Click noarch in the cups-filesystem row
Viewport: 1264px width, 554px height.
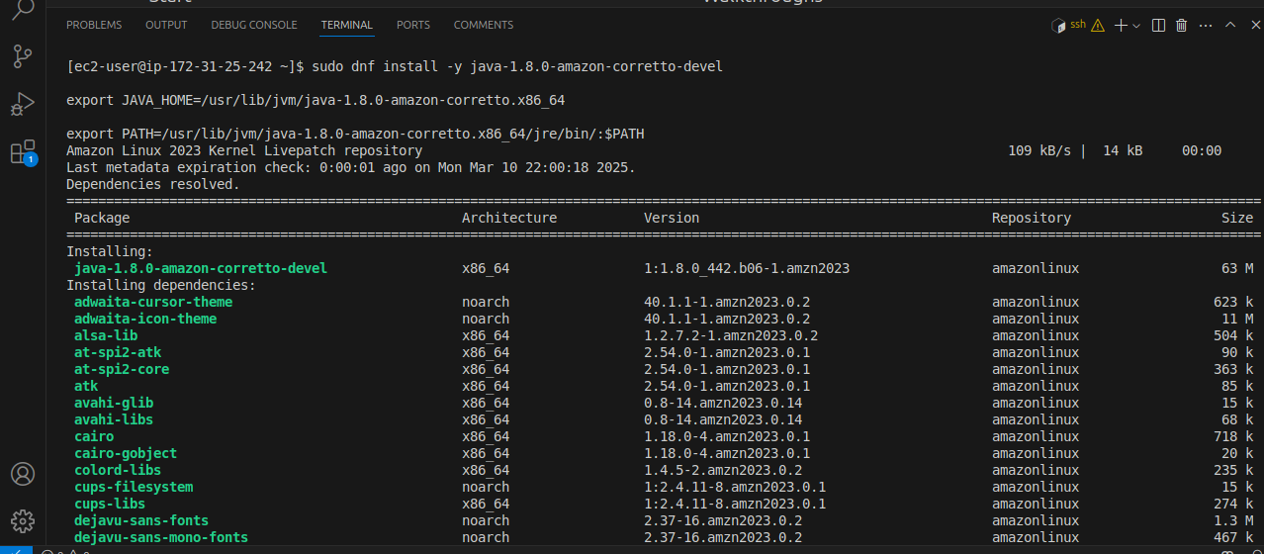pos(486,488)
